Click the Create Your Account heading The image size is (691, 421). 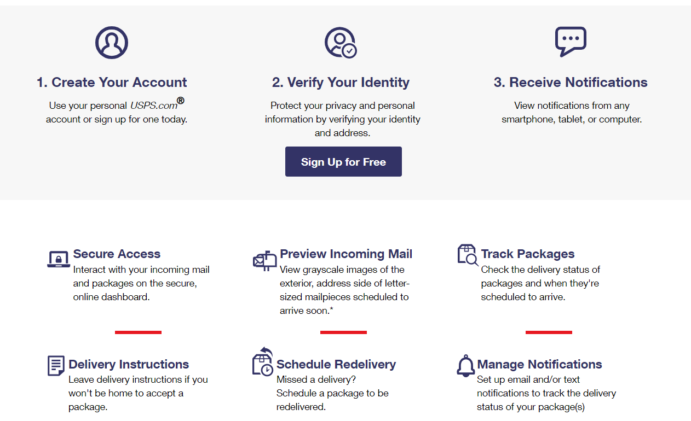[112, 82]
